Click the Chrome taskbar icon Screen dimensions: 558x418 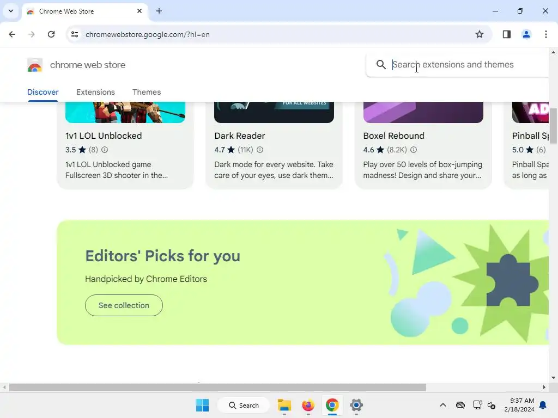(332, 405)
